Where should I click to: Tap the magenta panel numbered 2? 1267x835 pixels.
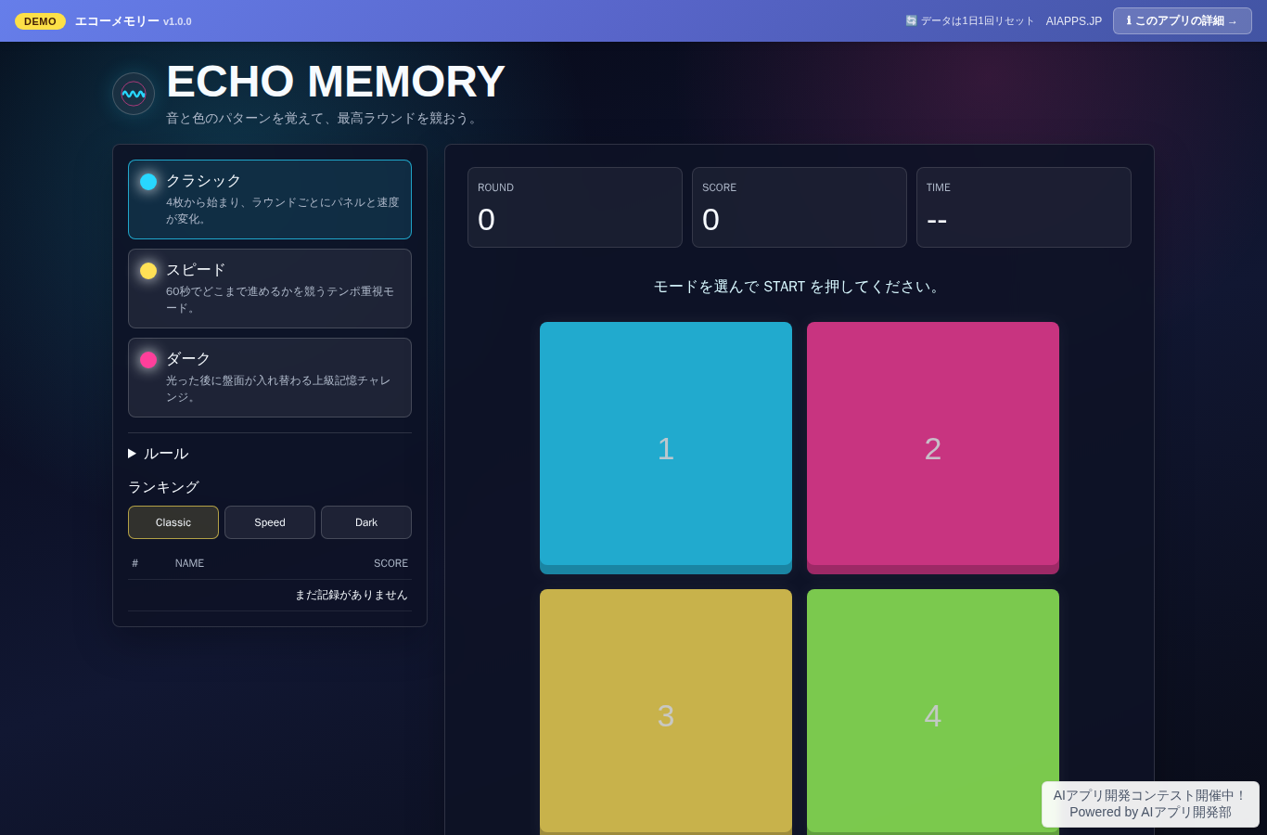coord(933,448)
